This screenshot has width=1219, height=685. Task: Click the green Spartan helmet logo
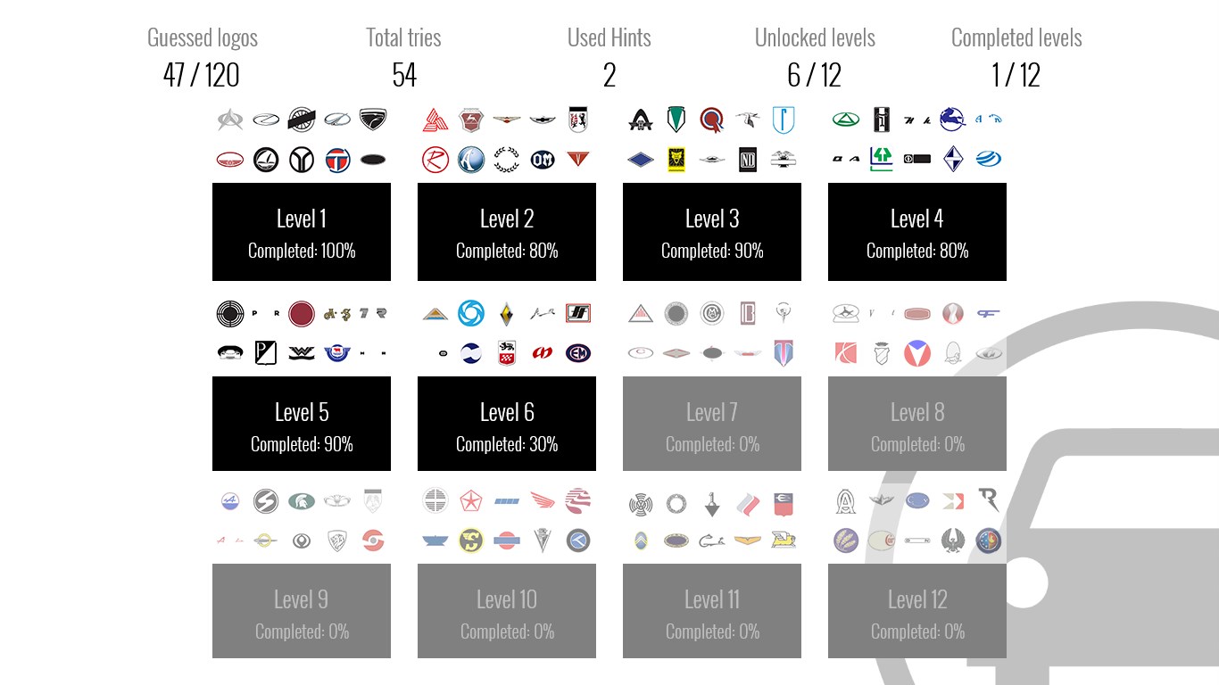pos(302,501)
